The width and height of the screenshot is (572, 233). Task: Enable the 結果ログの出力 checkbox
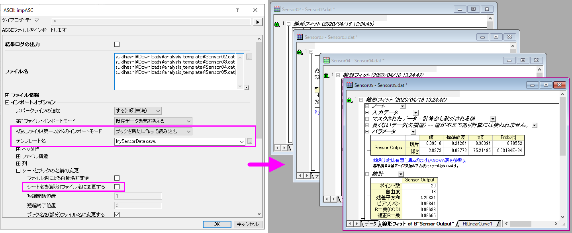pyautogui.click(x=117, y=44)
